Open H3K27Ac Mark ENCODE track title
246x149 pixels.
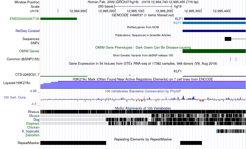point(143,79)
